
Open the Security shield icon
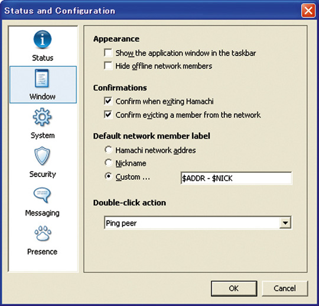(x=42, y=156)
